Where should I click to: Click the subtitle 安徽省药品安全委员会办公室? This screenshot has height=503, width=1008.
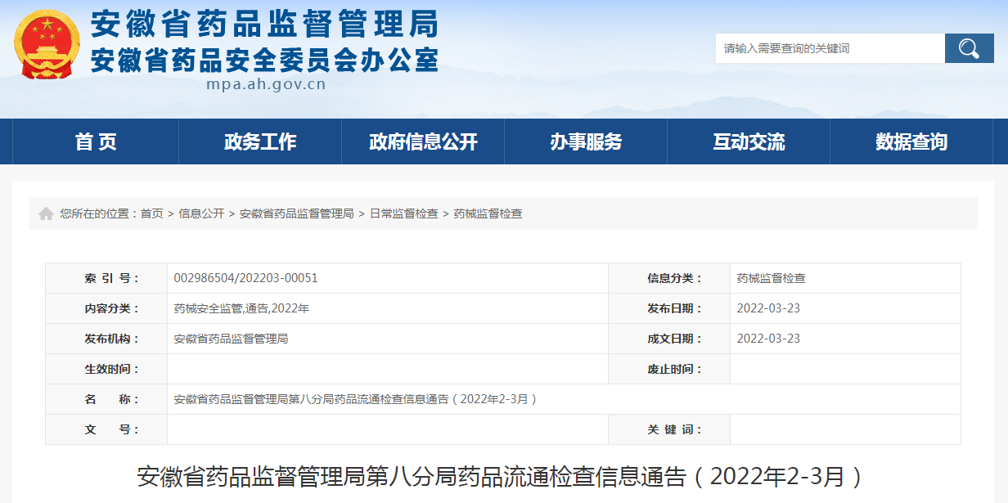pos(263,60)
